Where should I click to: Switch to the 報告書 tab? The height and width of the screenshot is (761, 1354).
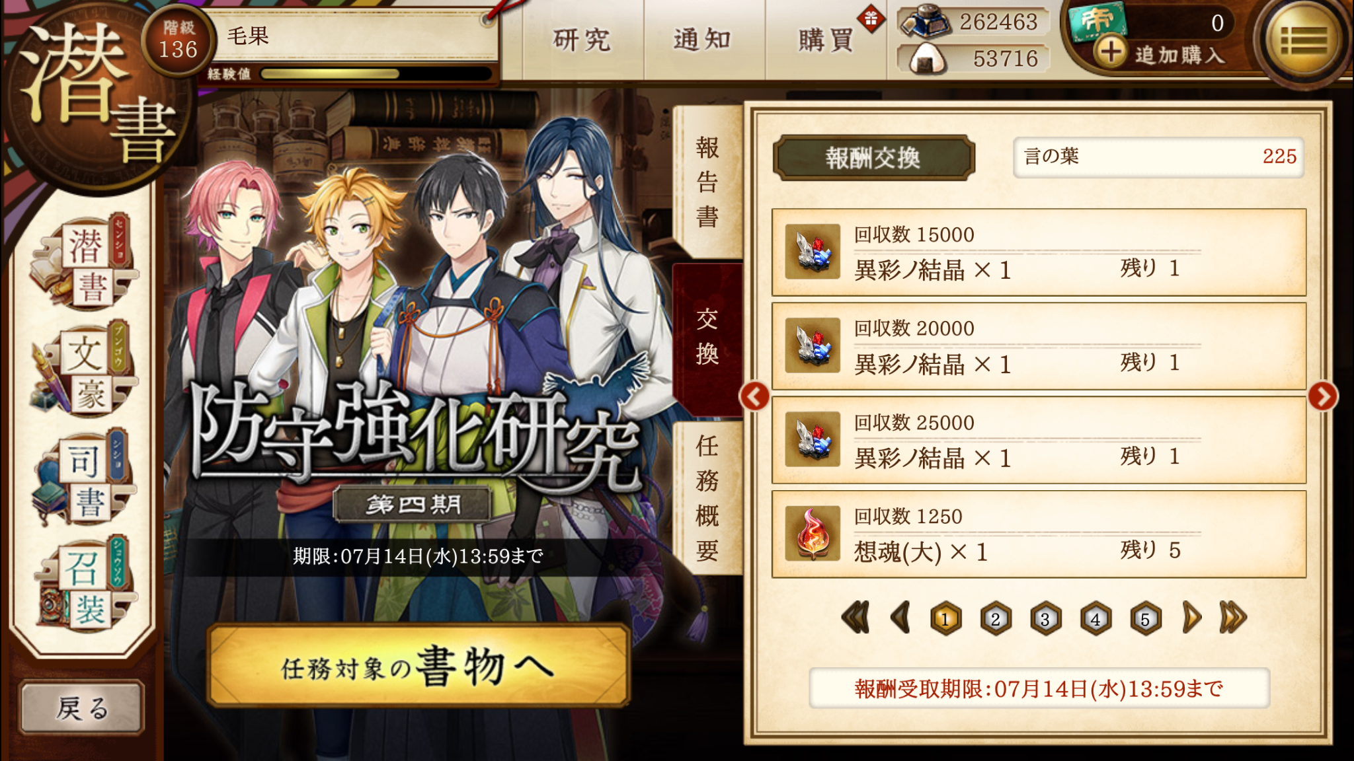tap(707, 182)
